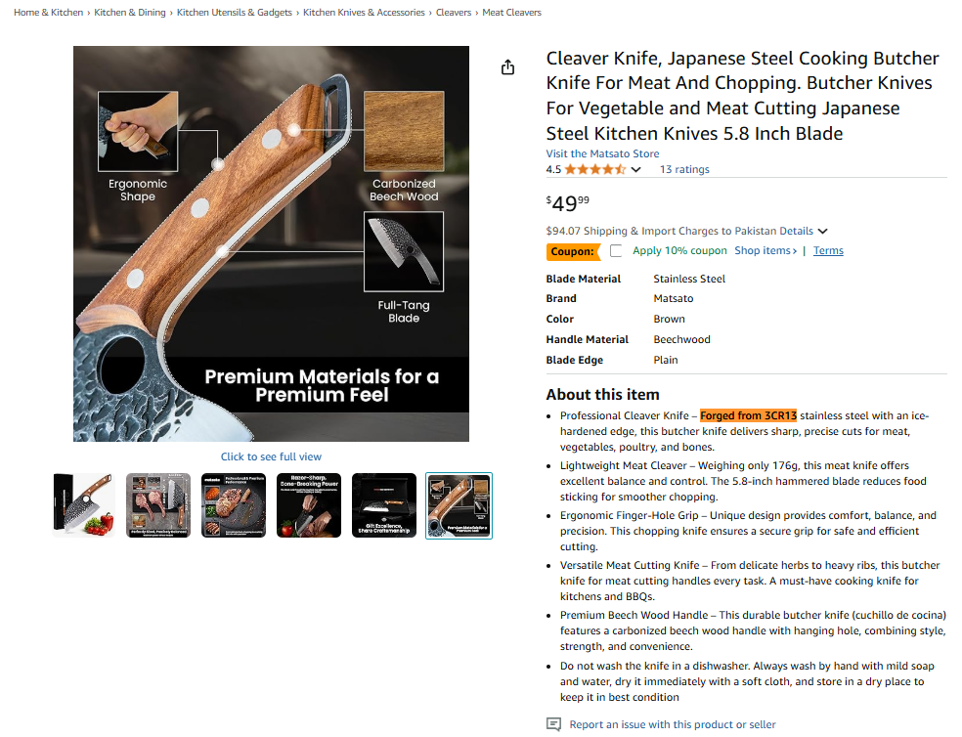The width and height of the screenshot is (962, 737).
Task: Open the report issue speech bubble icon
Action: [x=553, y=724]
